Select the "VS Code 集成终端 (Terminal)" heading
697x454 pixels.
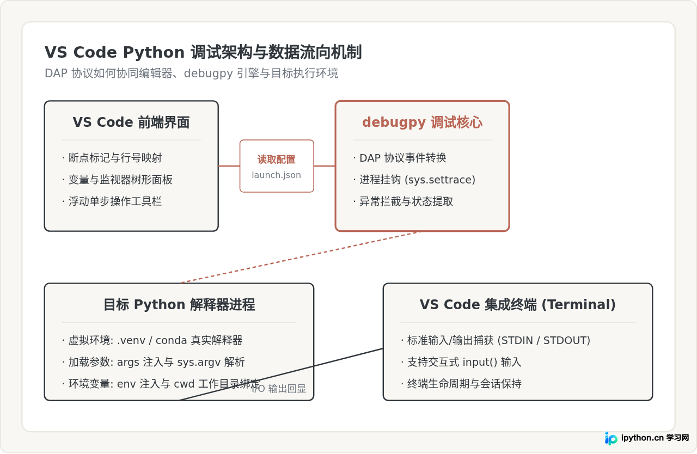click(518, 305)
